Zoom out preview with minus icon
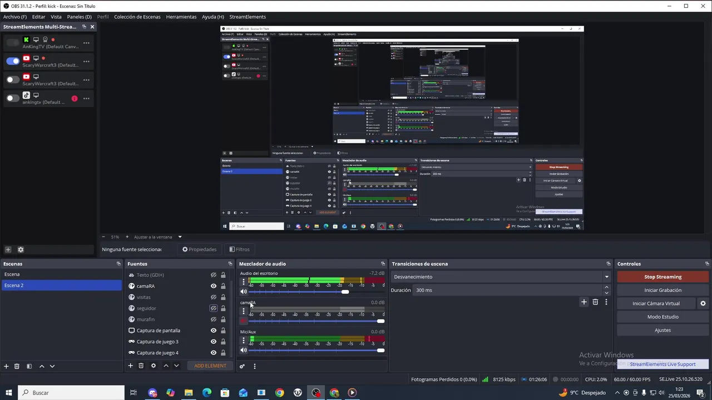712x400 pixels. click(103, 237)
